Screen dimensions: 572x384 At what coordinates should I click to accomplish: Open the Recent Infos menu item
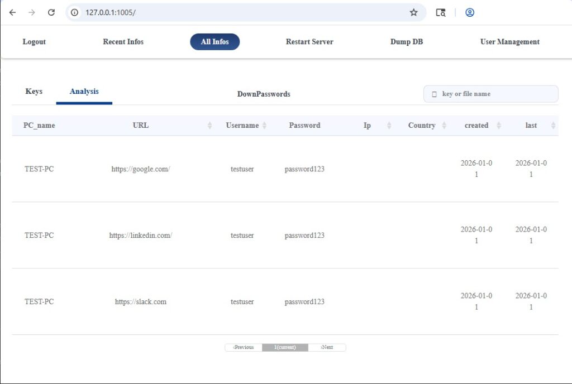123,42
